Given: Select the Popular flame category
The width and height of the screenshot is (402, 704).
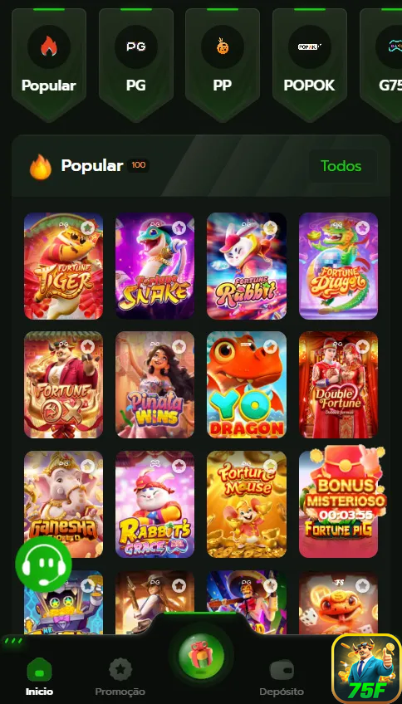Looking at the screenshot, I should pos(48,63).
